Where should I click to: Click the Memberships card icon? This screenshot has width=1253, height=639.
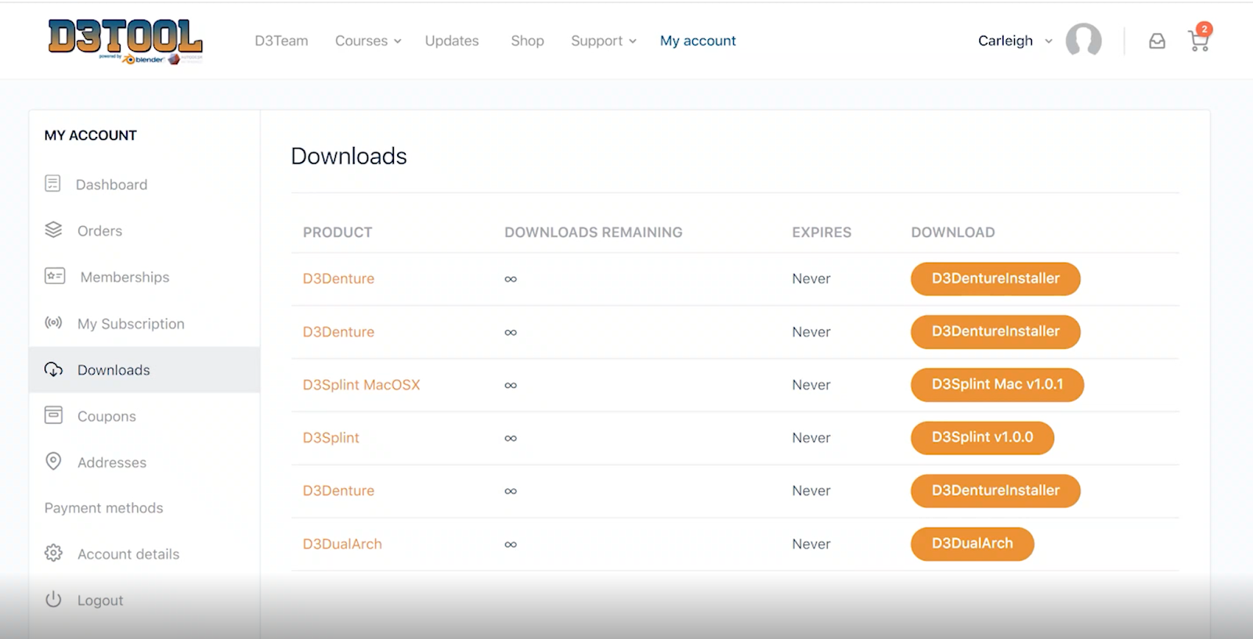55,276
